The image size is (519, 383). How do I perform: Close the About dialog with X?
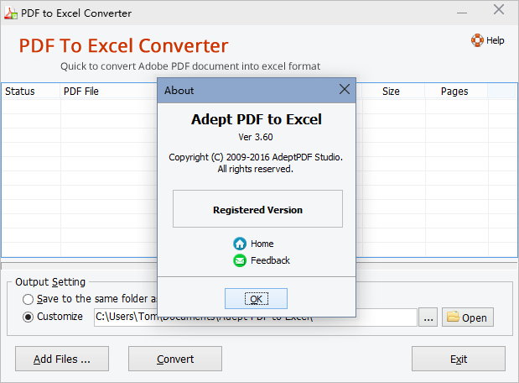click(x=345, y=89)
